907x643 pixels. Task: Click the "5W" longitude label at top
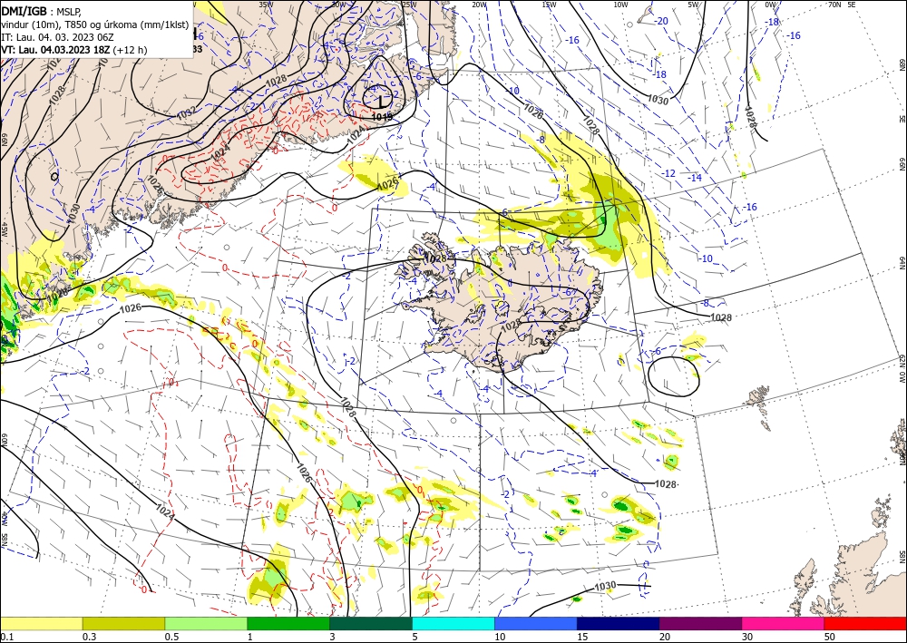[692, 5]
